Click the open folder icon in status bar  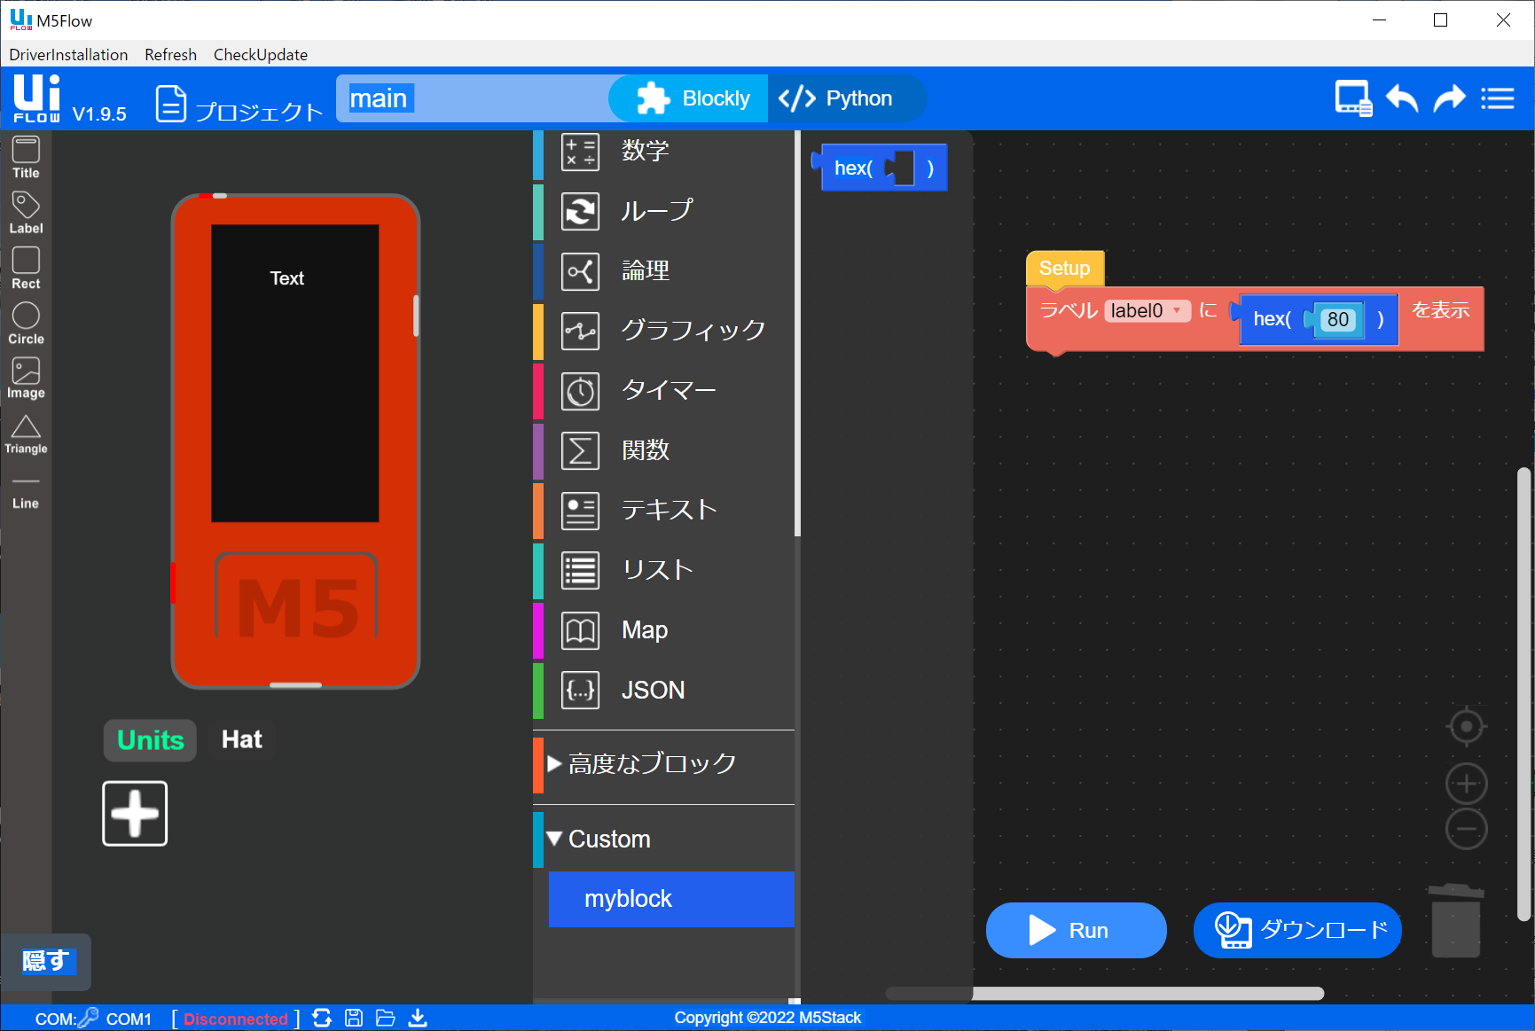385,1018
